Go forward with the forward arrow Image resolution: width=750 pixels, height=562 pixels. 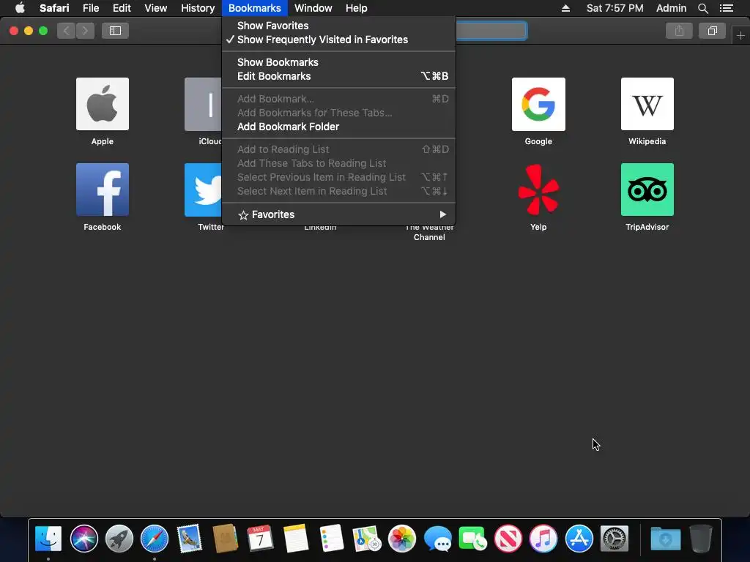[85, 31]
